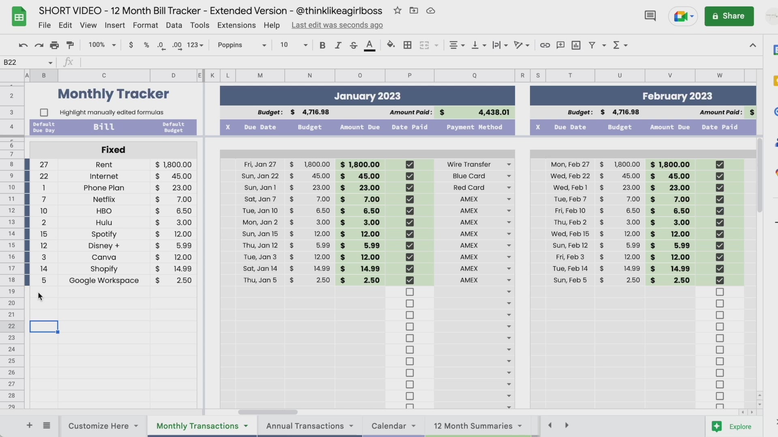Switch to the Annual Transactions sheet tab

click(305, 426)
